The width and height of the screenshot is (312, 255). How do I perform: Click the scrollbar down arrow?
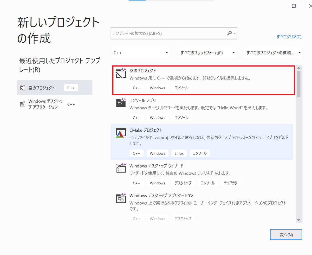coord(299,220)
